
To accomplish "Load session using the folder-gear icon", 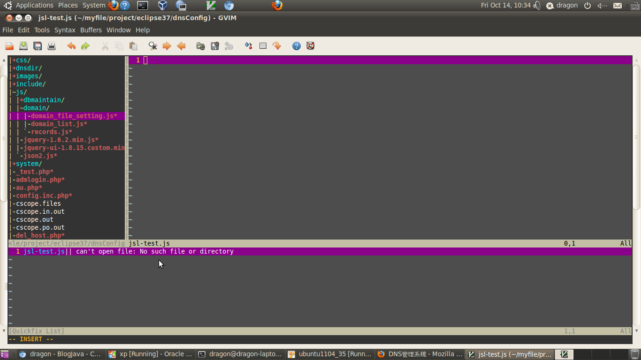I will [x=201, y=46].
